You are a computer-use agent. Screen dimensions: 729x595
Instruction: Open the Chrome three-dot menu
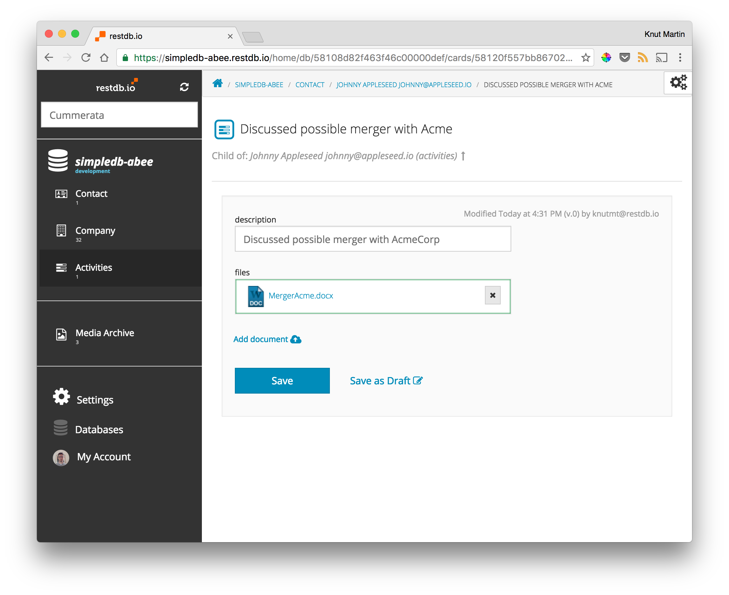point(680,57)
